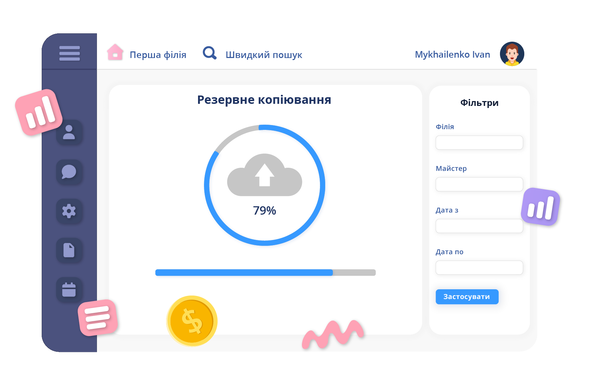This screenshot has height=382, width=591.
Task: Open the chat messages sidebar icon
Action: click(x=69, y=172)
